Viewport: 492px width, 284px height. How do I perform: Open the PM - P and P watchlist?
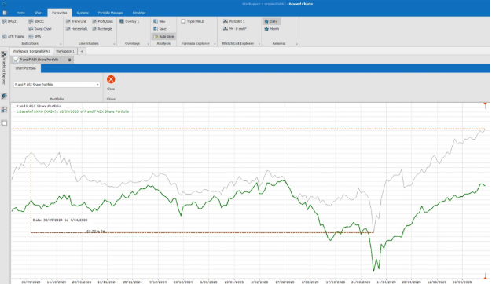coord(235,29)
